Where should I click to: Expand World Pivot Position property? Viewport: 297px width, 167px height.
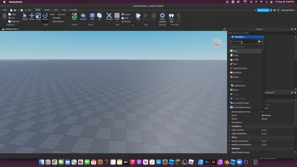point(230,141)
